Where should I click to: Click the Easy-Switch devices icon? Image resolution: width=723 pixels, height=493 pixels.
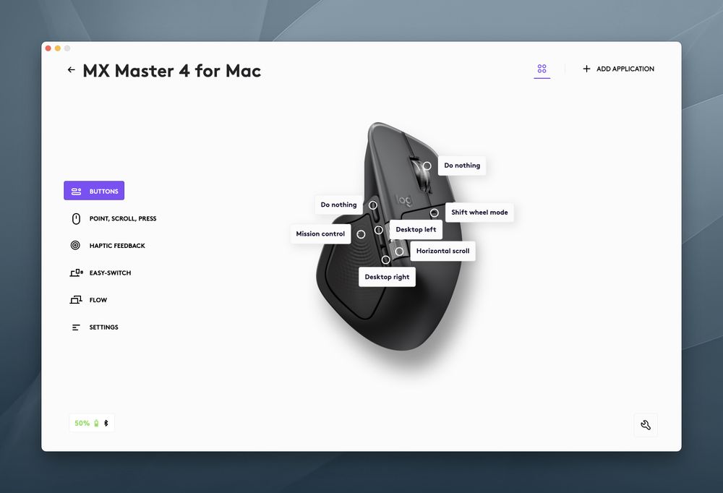pyautogui.click(x=76, y=273)
